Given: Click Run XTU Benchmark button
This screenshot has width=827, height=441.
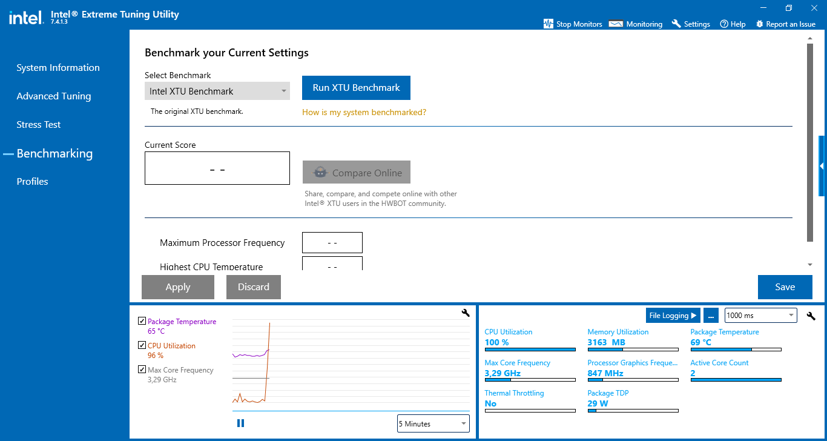Looking at the screenshot, I should click(356, 87).
